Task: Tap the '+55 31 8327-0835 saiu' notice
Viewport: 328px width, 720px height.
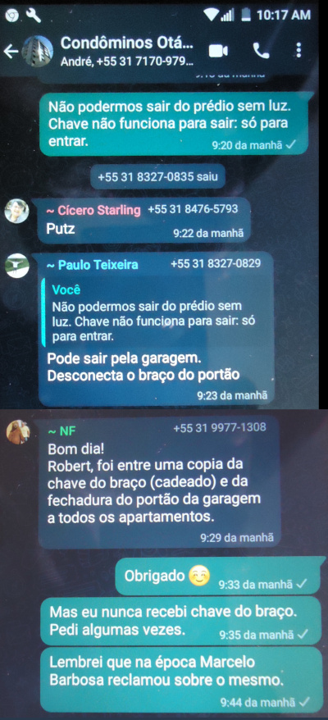Action: [x=157, y=177]
